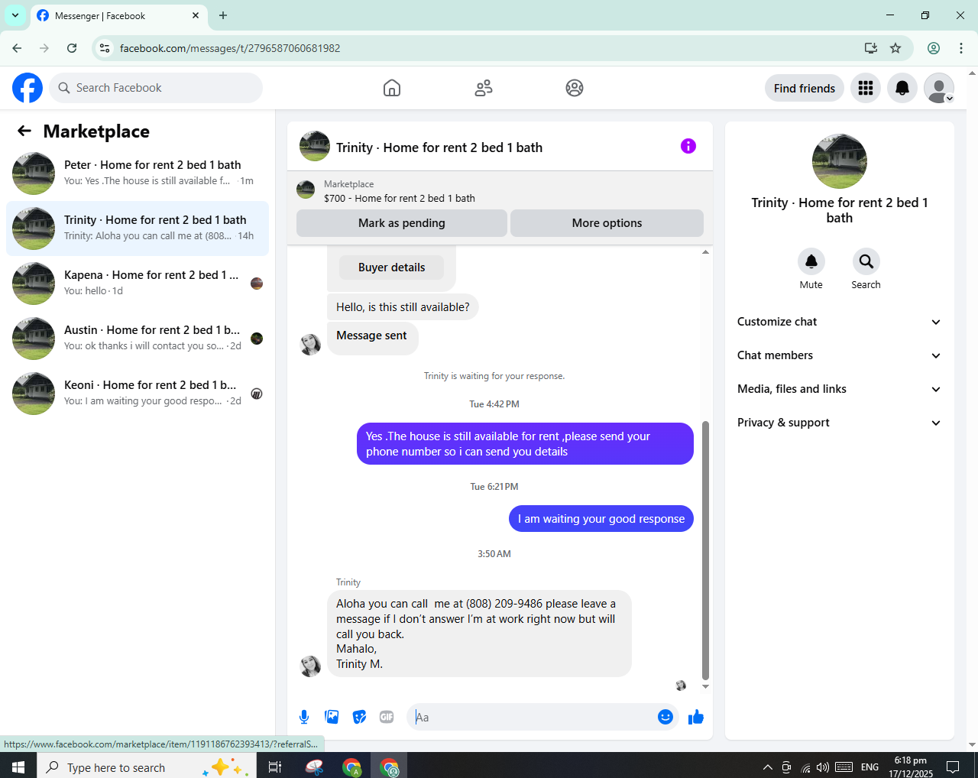Reload the page in Chrome
Image resolution: width=978 pixels, height=778 pixels.
click(x=72, y=48)
